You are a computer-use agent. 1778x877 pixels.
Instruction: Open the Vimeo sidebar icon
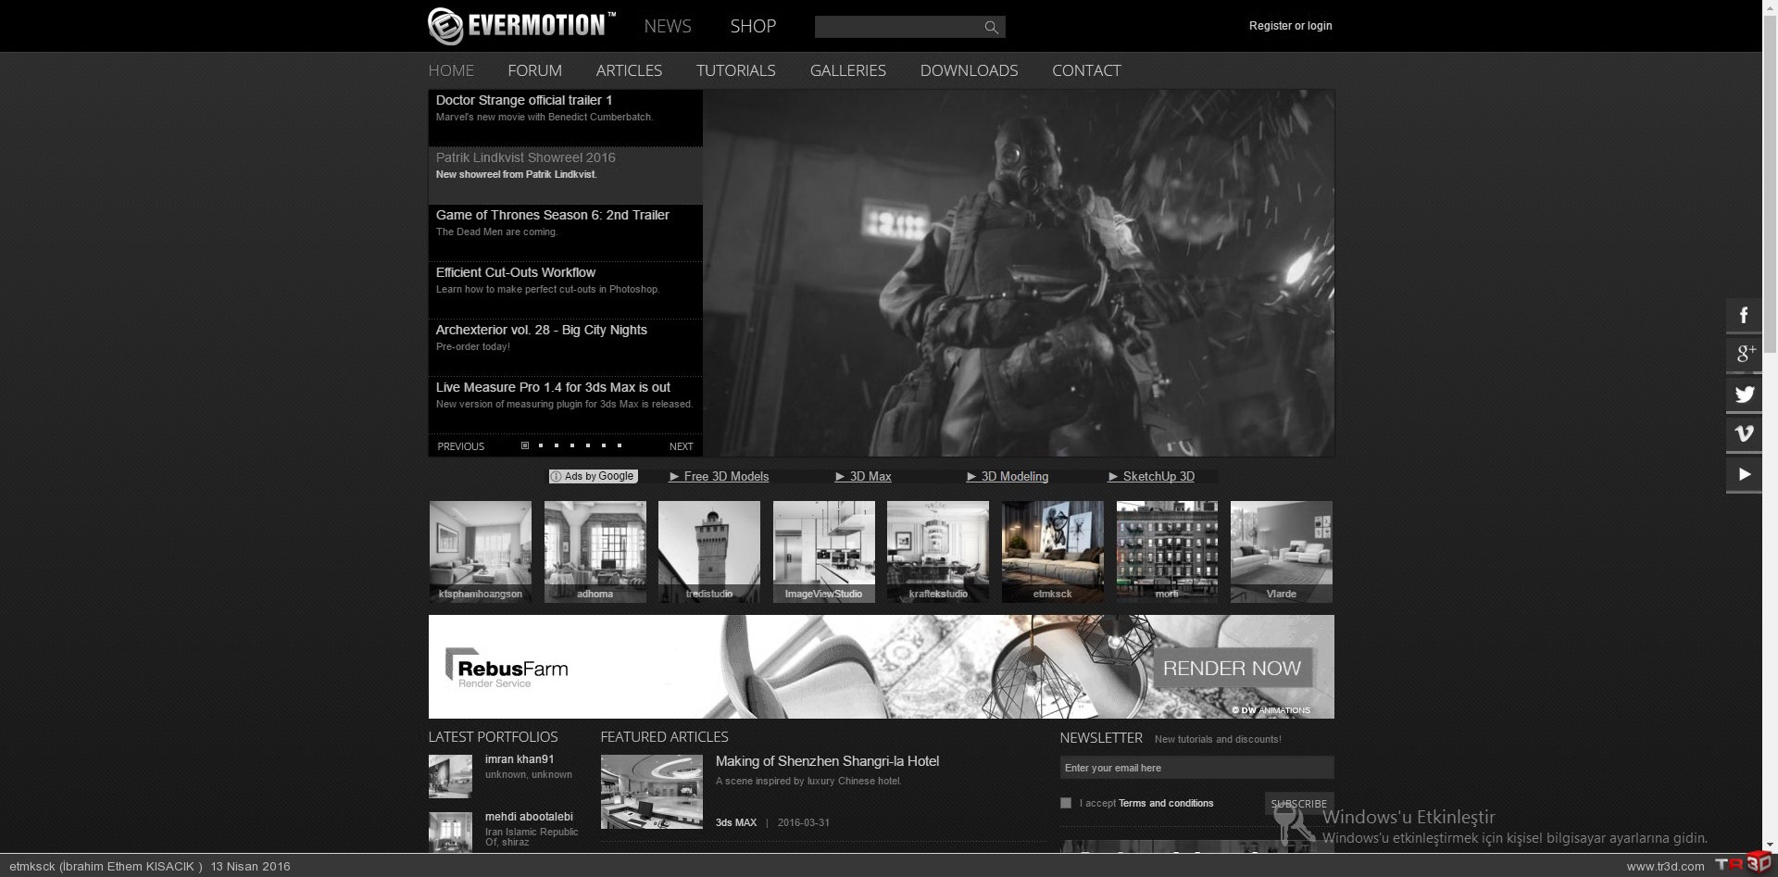1744,434
